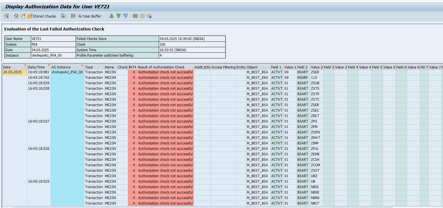Click the export document icon with green arrow
Viewport: 443px width, 208px height.
(63, 16)
